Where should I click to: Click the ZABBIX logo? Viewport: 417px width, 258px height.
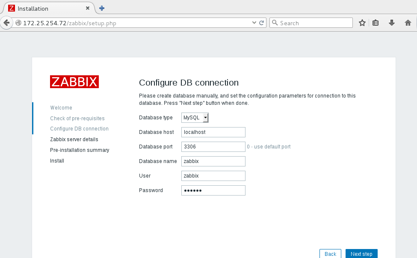[74, 82]
